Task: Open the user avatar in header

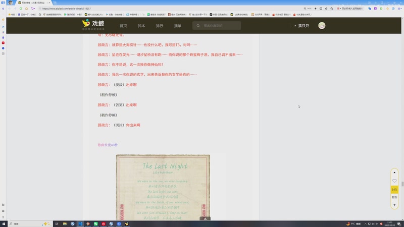Action: point(322,26)
